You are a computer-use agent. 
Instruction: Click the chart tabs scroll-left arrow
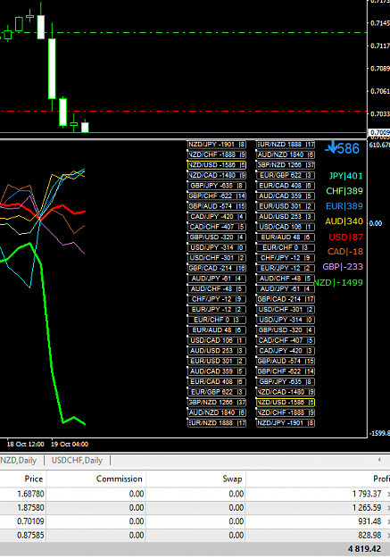(379, 460)
